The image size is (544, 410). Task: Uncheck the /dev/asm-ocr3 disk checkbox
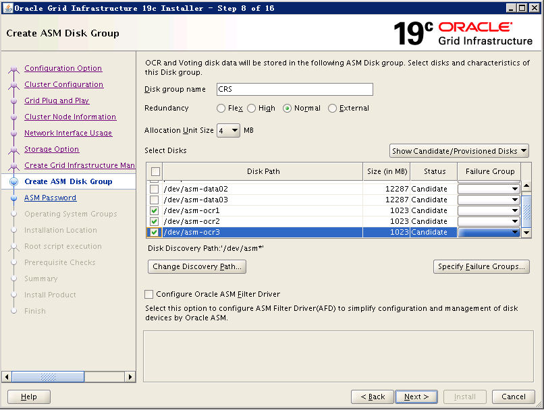(155, 232)
